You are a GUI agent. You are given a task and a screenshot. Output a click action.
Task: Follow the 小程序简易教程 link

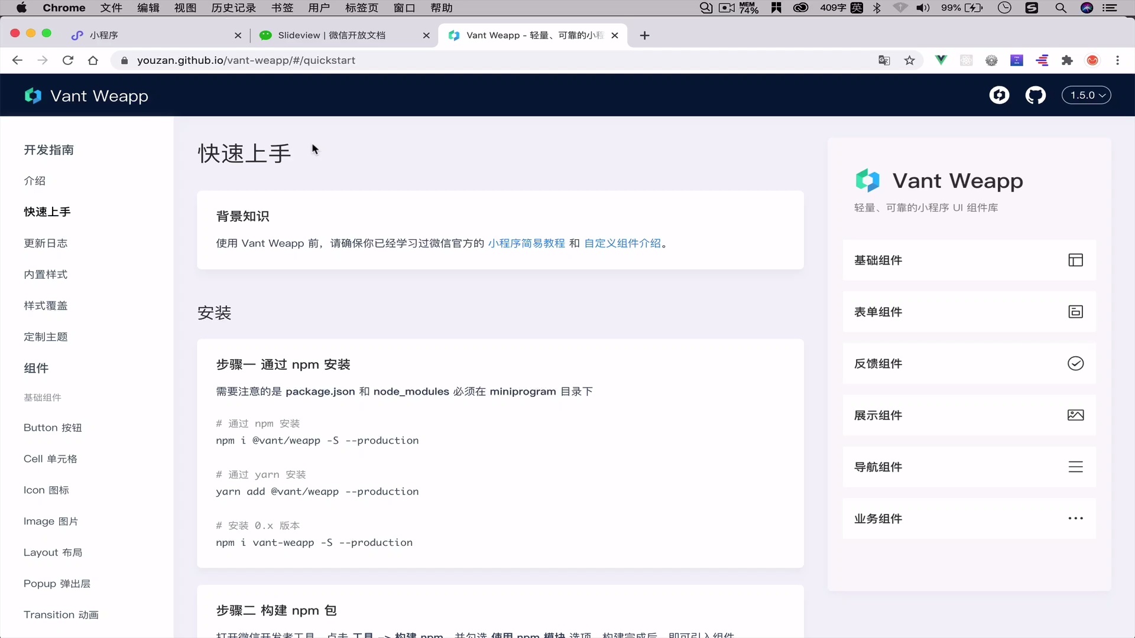[526, 243]
